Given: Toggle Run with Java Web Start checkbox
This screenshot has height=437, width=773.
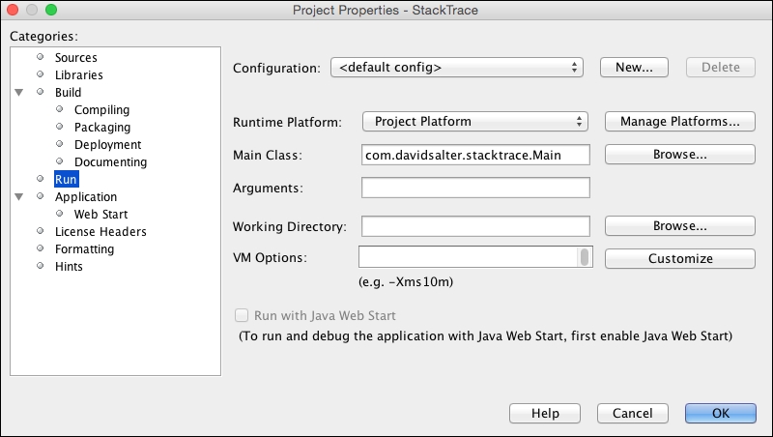Looking at the screenshot, I should pos(242,315).
